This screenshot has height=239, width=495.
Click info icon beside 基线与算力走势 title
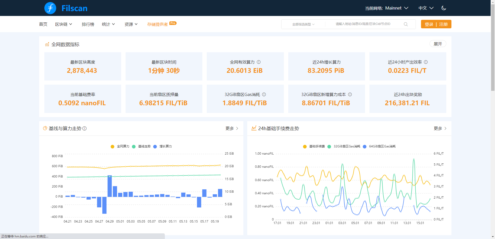[x=85, y=128]
